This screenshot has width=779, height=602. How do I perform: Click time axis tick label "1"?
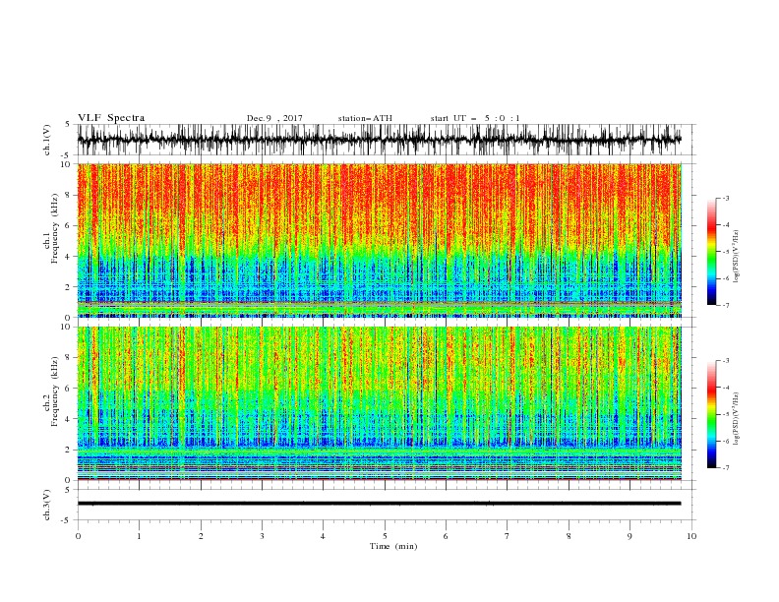pyautogui.click(x=139, y=536)
